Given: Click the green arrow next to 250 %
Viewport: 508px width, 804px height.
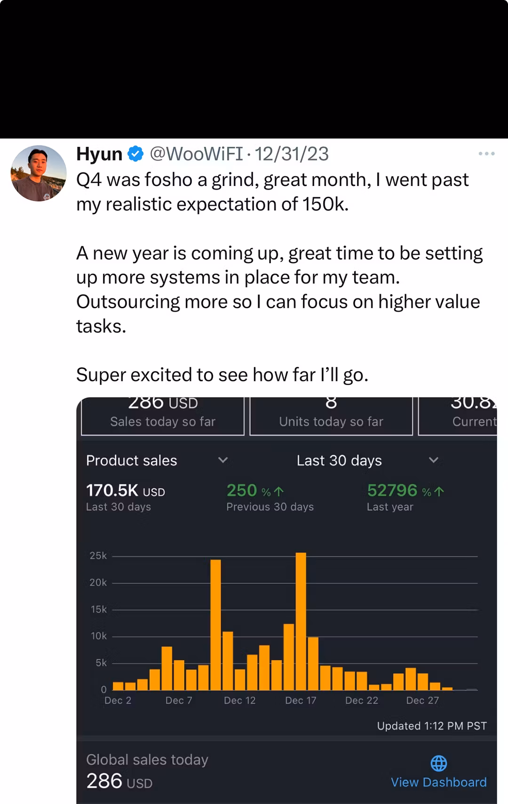Looking at the screenshot, I should pyautogui.click(x=279, y=491).
